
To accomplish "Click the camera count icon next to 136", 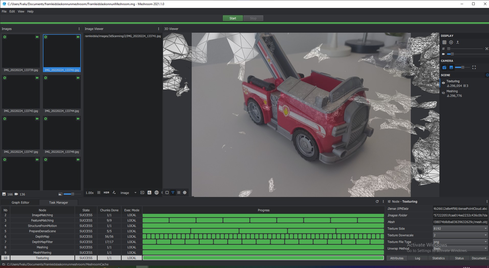I will coord(16,194).
